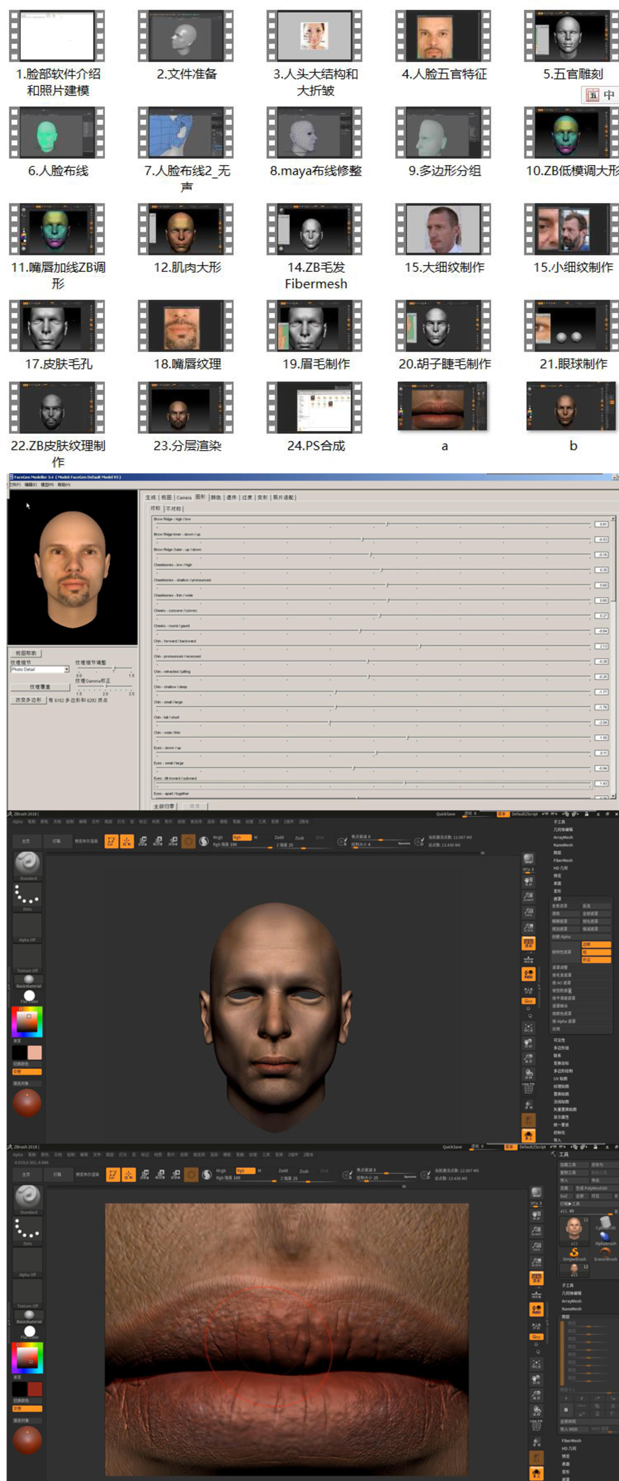Open 颜色 tab in FaceGen
This screenshot has height=1481, width=619.
coord(215,498)
